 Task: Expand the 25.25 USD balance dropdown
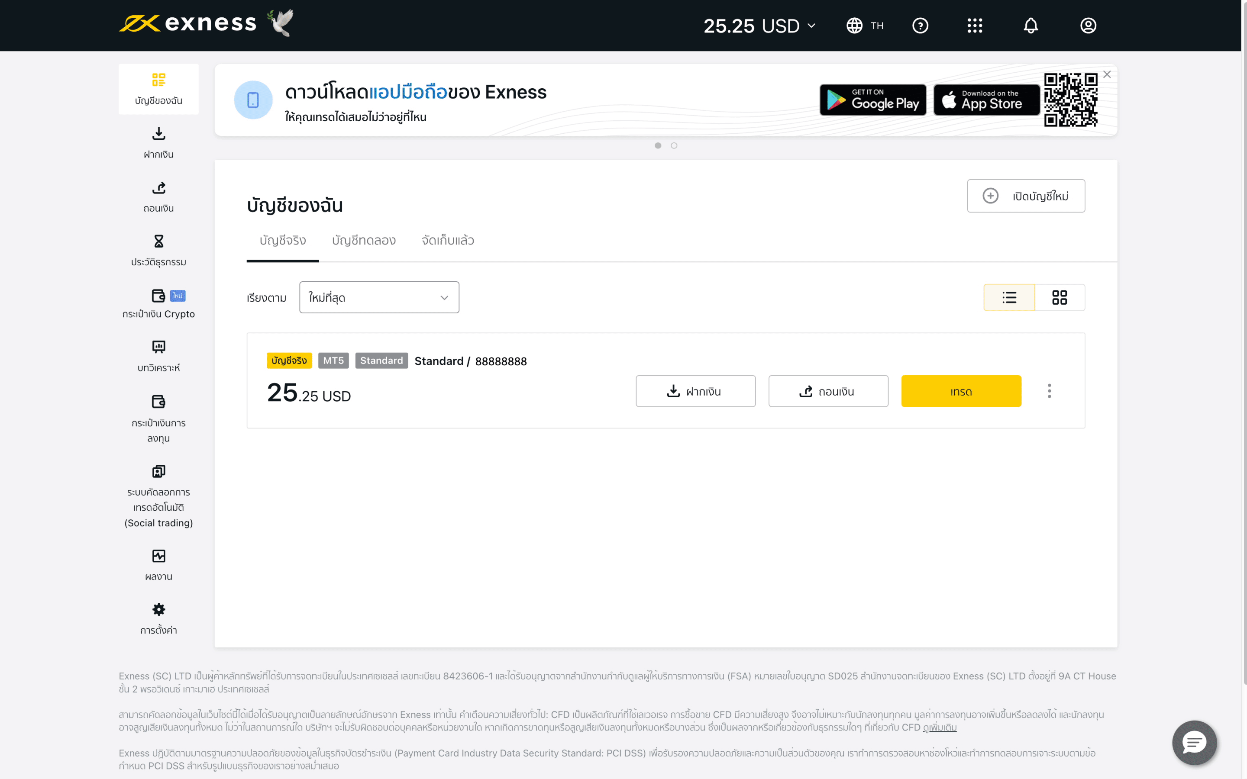759,26
